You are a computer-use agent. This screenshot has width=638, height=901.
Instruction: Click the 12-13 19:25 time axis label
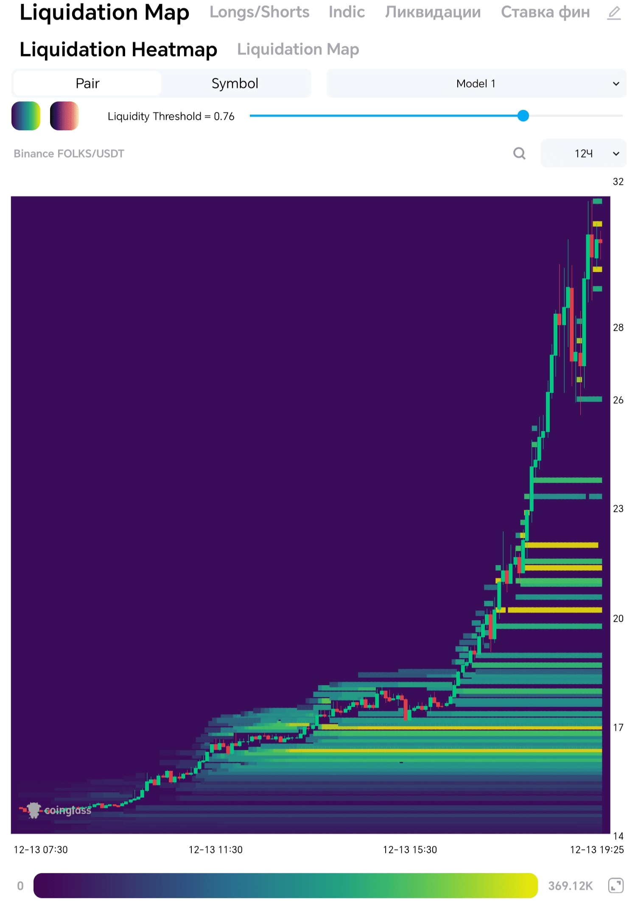597,850
